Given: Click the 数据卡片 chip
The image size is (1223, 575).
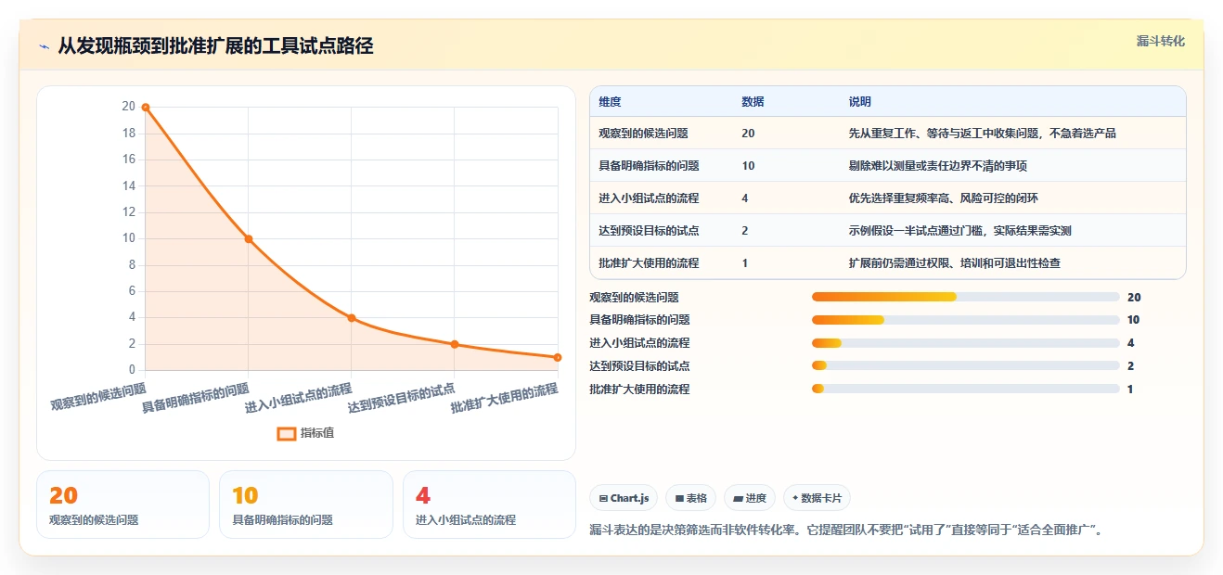Looking at the screenshot, I should (817, 498).
